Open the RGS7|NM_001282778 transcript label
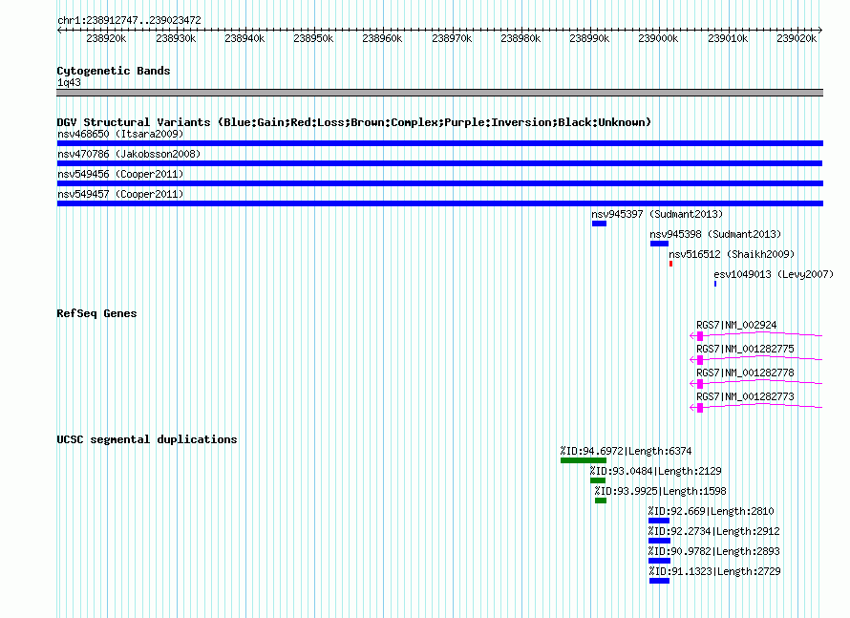This screenshot has height=618, width=850. 745,373
